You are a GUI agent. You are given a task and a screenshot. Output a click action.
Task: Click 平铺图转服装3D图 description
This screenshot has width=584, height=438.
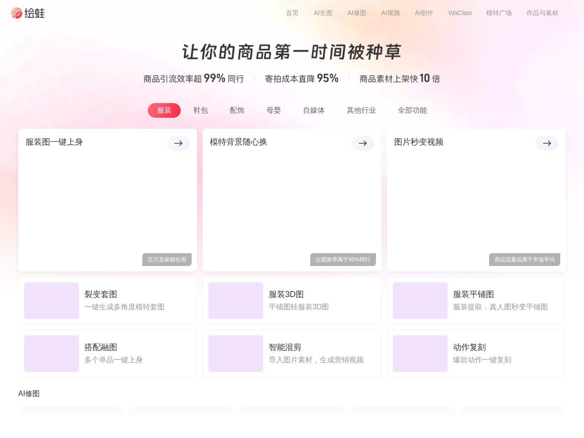point(299,307)
